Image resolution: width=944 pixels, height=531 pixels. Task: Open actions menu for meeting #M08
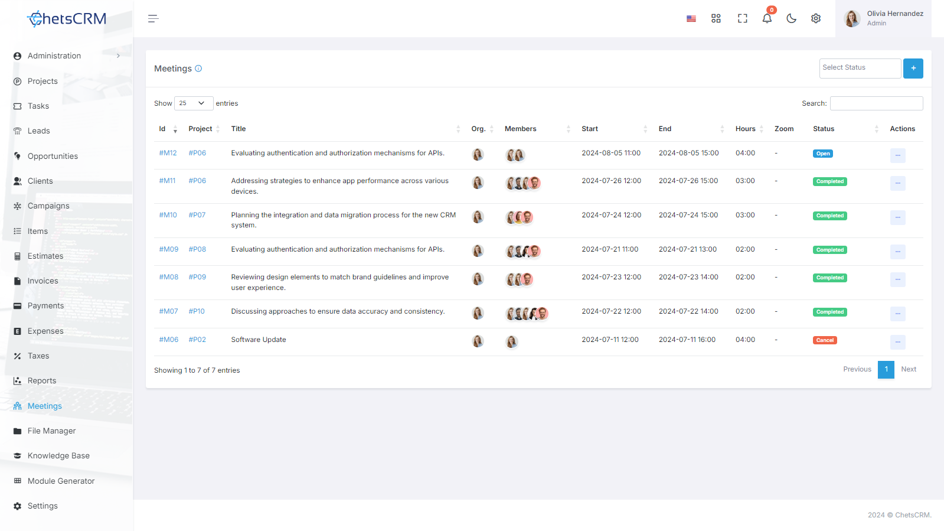tap(897, 279)
